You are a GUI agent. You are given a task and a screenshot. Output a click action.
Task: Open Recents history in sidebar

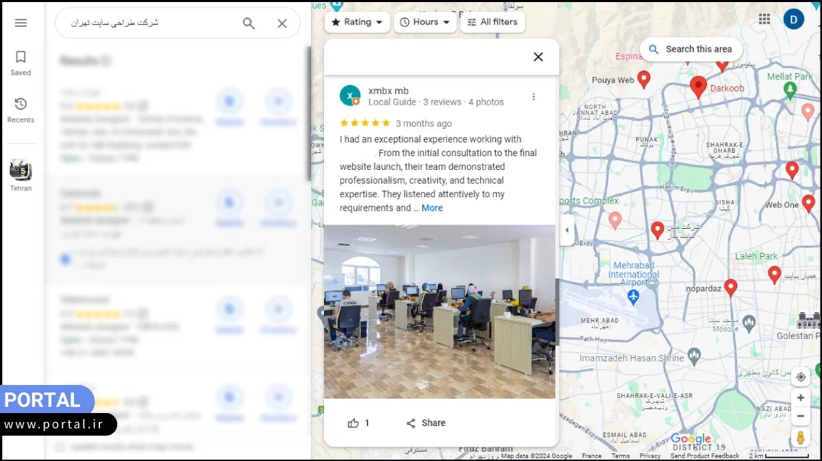point(21,110)
